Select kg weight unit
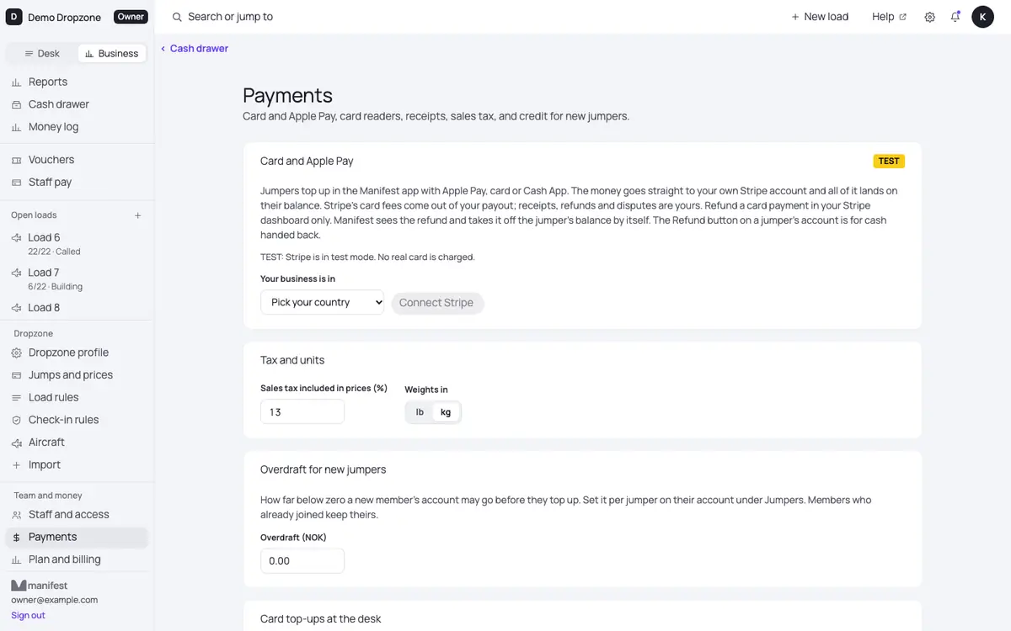 (x=446, y=412)
